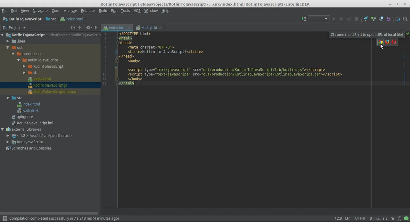Click the Stop square icon

(357, 19)
